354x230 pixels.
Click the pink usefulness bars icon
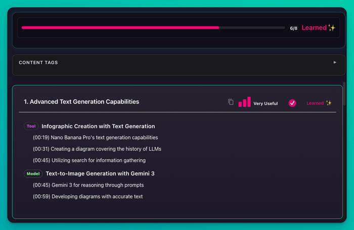(x=244, y=102)
